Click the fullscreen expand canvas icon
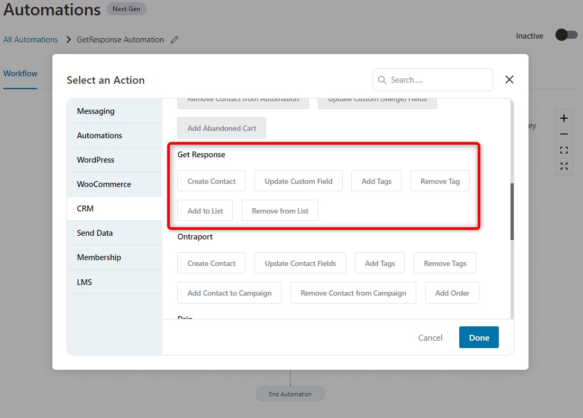This screenshot has height=418, width=583. point(563,166)
